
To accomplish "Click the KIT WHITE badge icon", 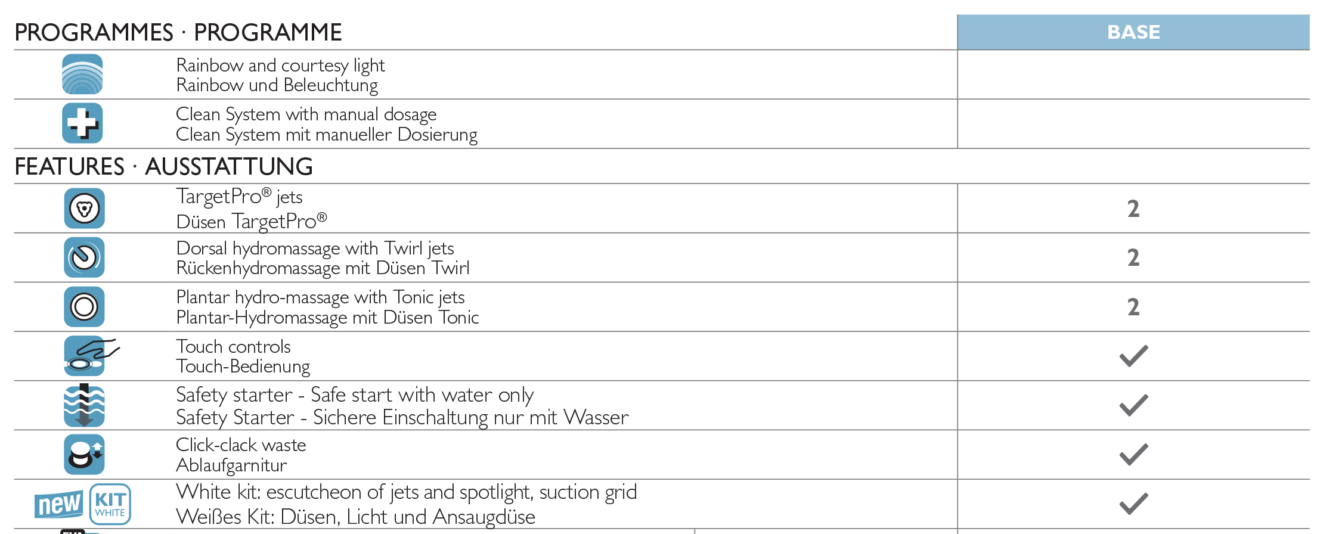I will 110,504.
